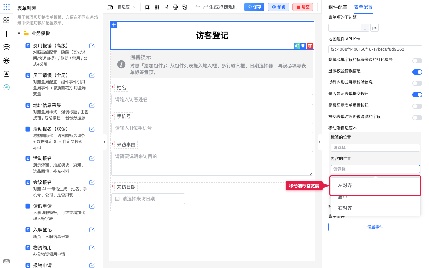Switch to the 组件配置 tab
429x268 pixels.
338,7
